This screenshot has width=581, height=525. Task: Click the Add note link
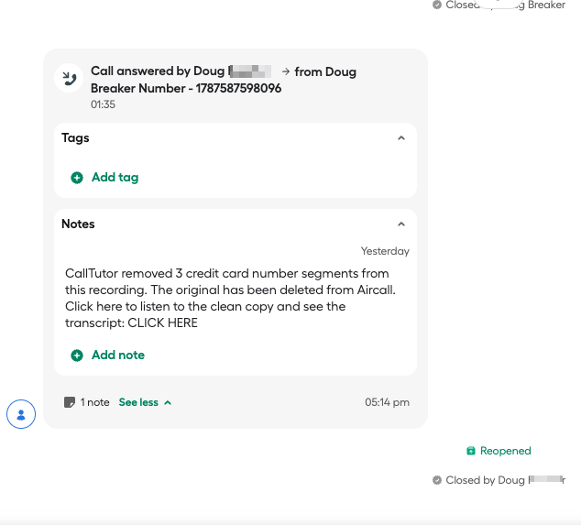(x=118, y=355)
